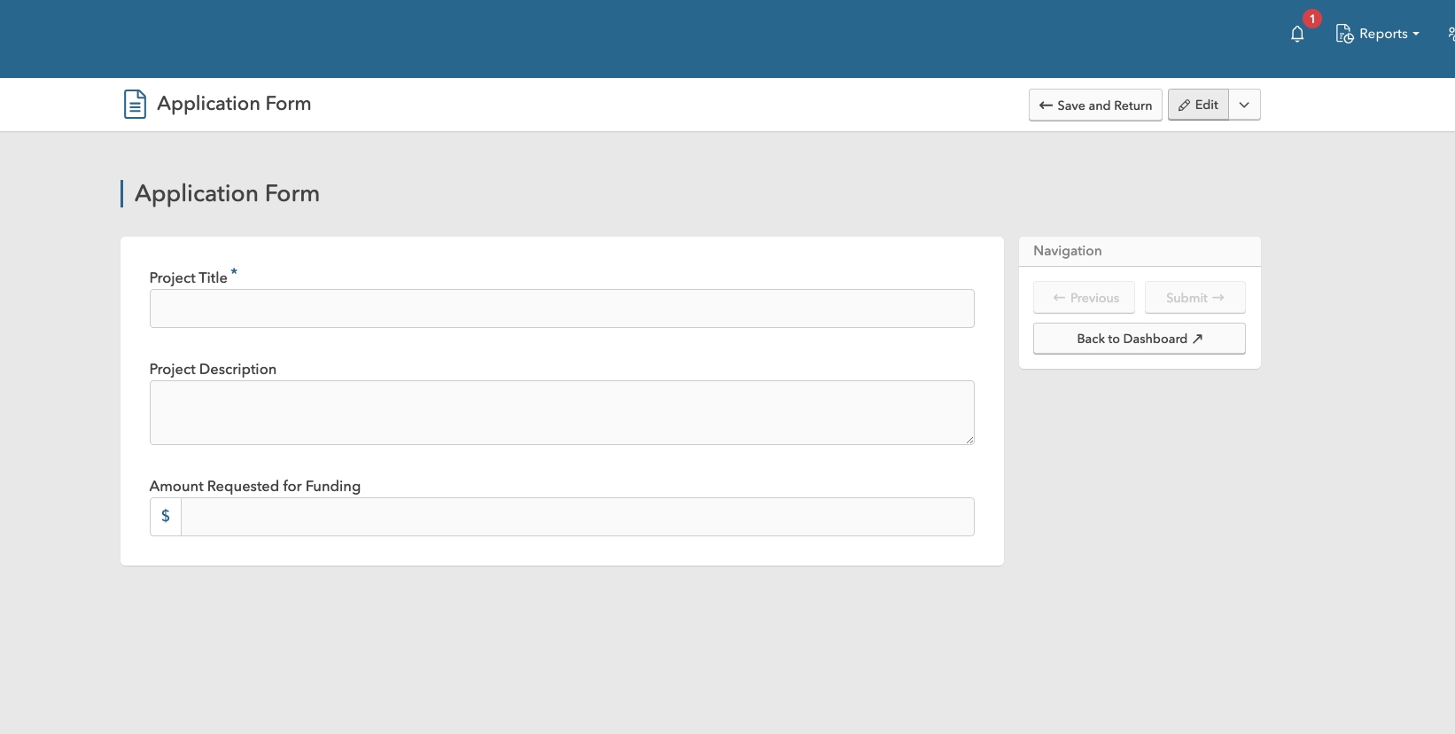This screenshot has width=1455, height=734.
Task: Open the Reports dropdown menu
Action: 1378,34
